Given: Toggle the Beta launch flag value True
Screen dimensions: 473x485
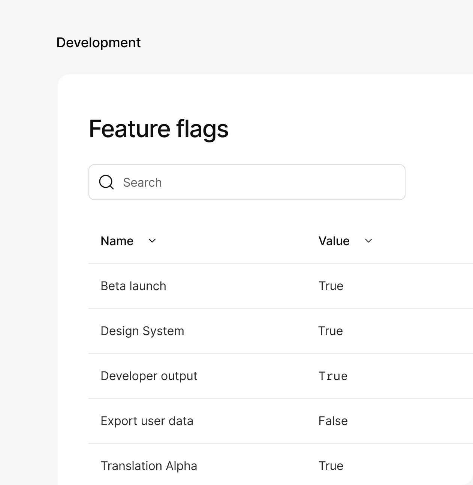Looking at the screenshot, I should tap(331, 286).
